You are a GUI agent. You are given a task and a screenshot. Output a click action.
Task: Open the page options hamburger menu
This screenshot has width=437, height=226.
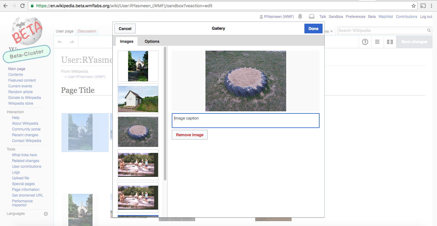(x=377, y=42)
